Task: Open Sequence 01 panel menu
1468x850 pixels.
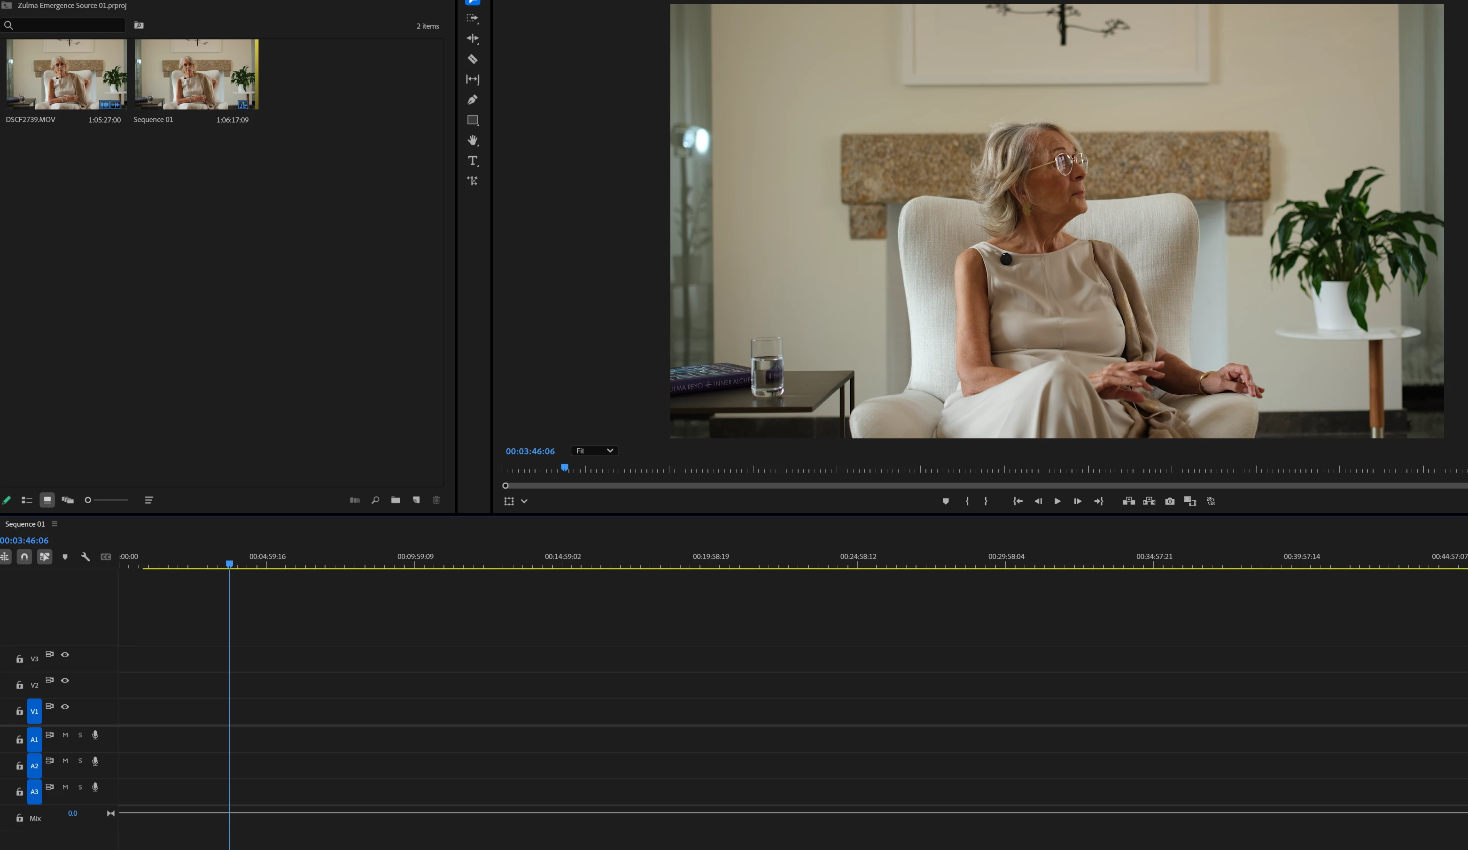Action: click(x=55, y=524)
